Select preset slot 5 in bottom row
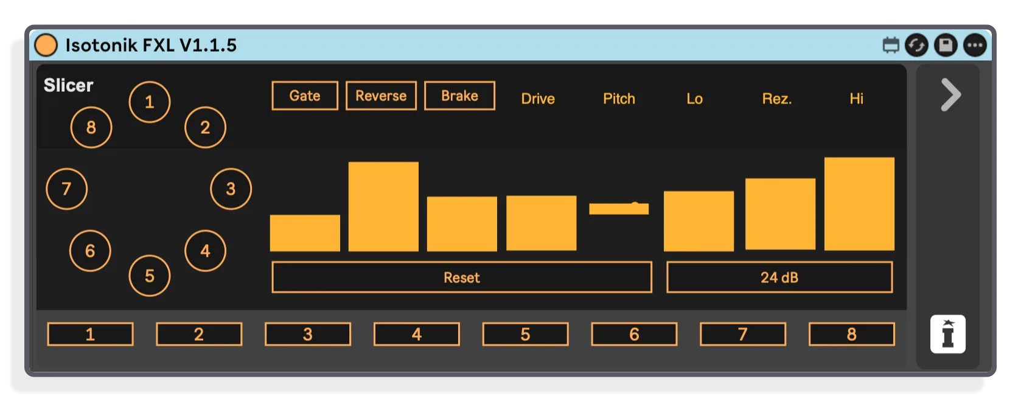 pyautogui.click(x=526, y=334)
